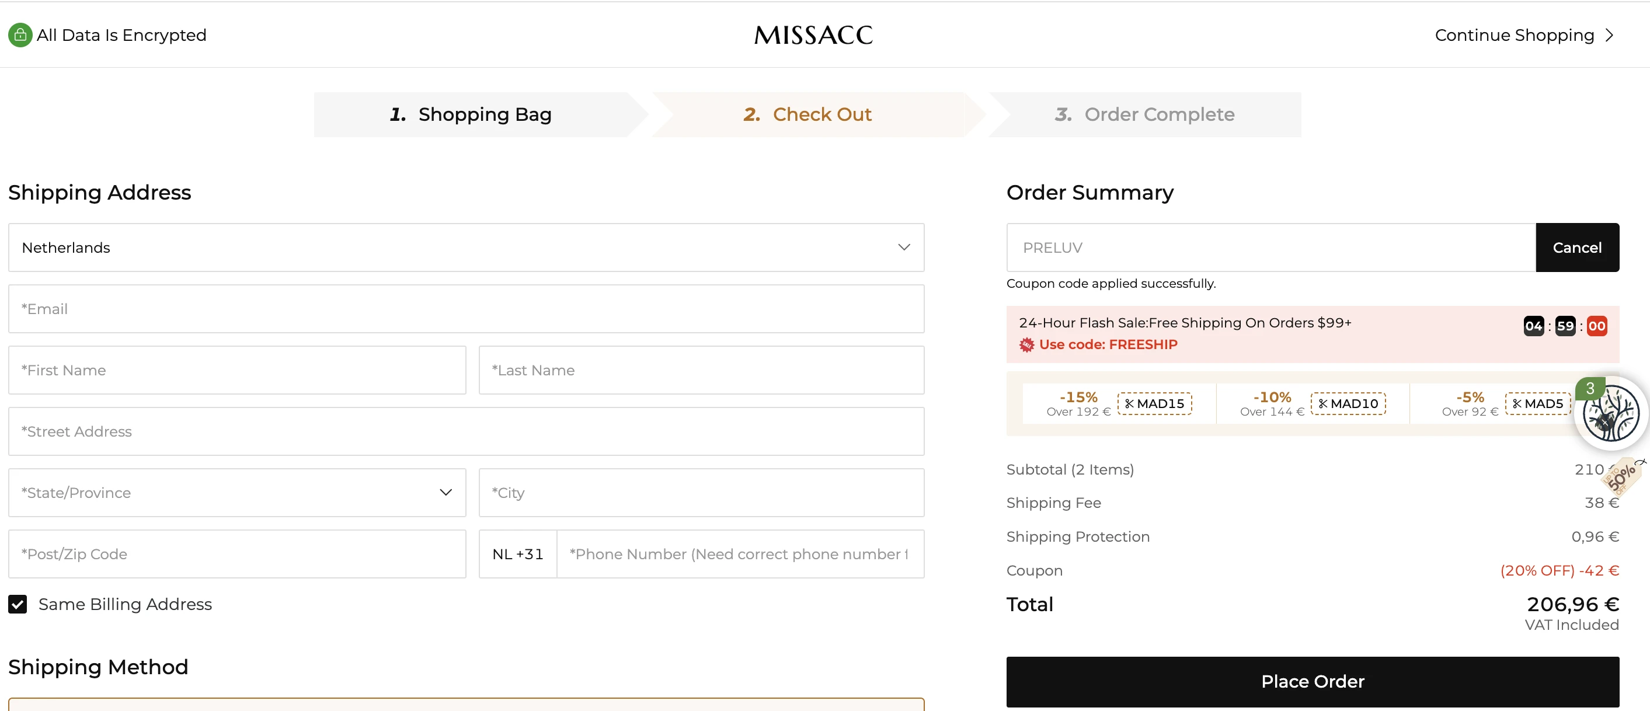Screen dimensions: 1650x711
Task: Click the Place Order button
Action: click(1313, 682)
